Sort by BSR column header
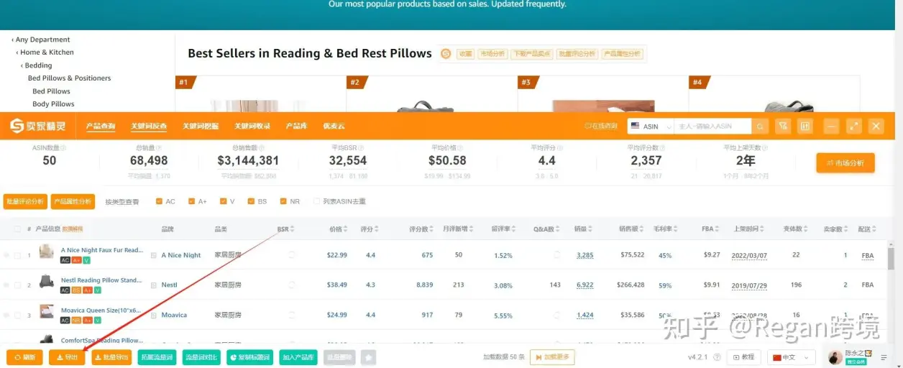 (x=285, y=229)
